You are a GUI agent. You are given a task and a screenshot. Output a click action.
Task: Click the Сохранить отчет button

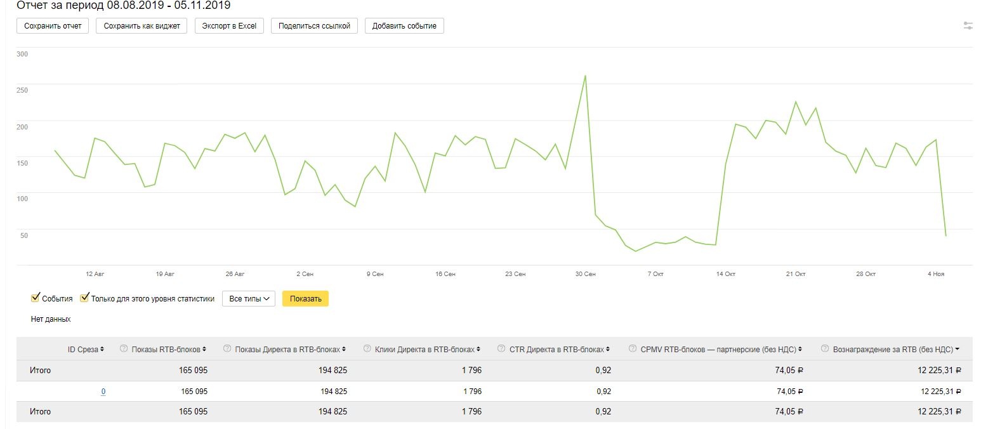click(53, 26)
